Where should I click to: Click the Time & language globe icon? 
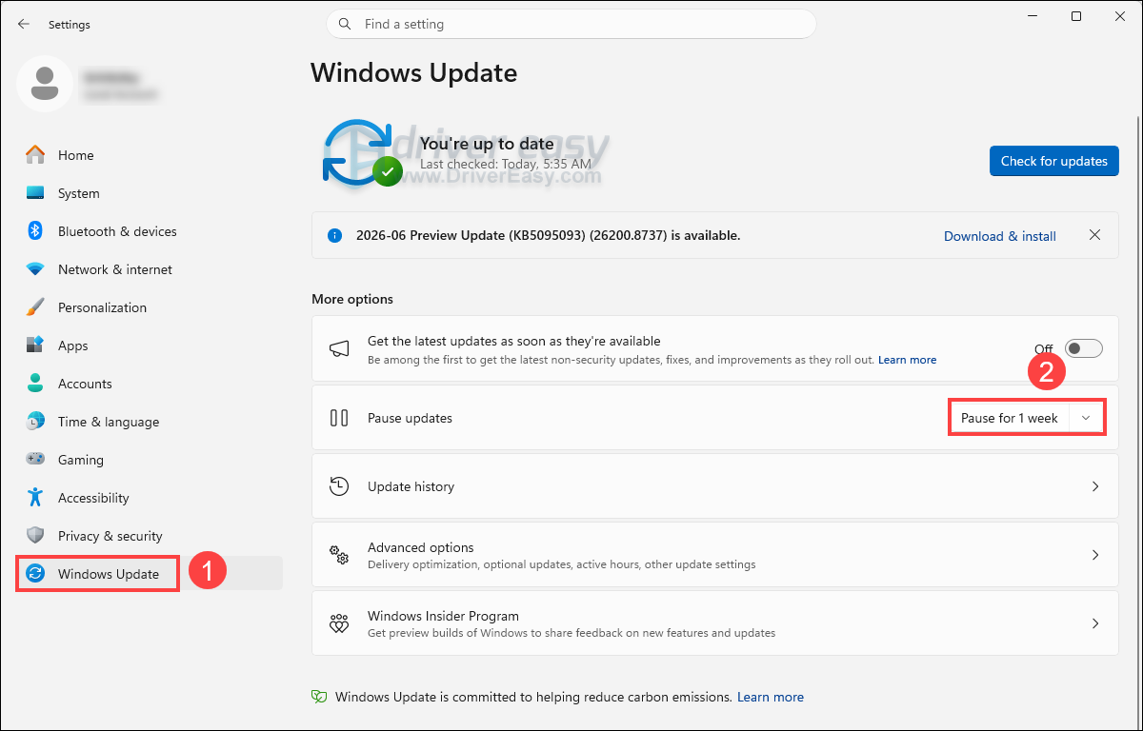[x=35, y=422]
